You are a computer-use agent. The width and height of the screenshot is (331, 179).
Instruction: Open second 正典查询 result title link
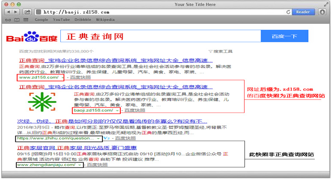(116, 87)
